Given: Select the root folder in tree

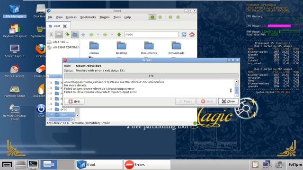Looking at the screenshot, I should click(61, 115).
